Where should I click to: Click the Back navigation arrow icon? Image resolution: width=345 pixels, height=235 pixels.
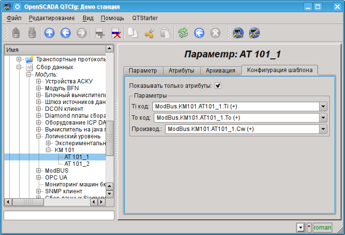(x=65, y=33)
